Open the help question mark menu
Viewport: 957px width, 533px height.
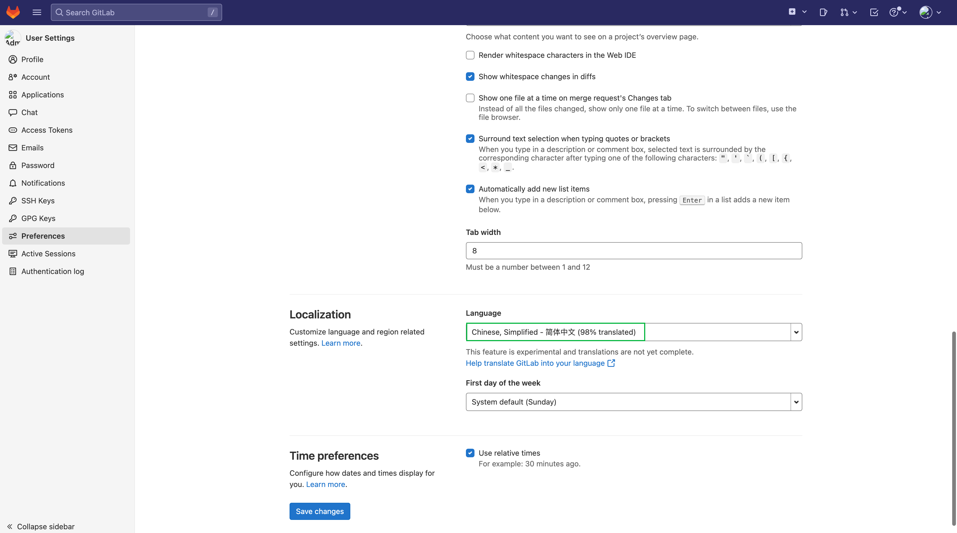(894, 12)
